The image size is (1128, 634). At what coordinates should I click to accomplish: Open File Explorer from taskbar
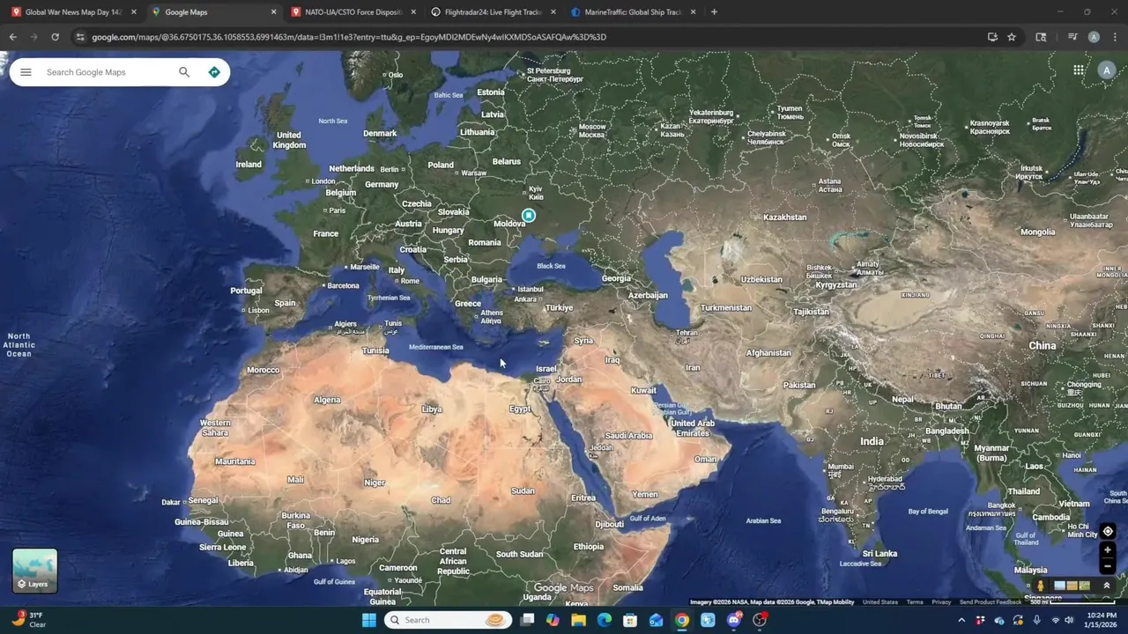578,620
